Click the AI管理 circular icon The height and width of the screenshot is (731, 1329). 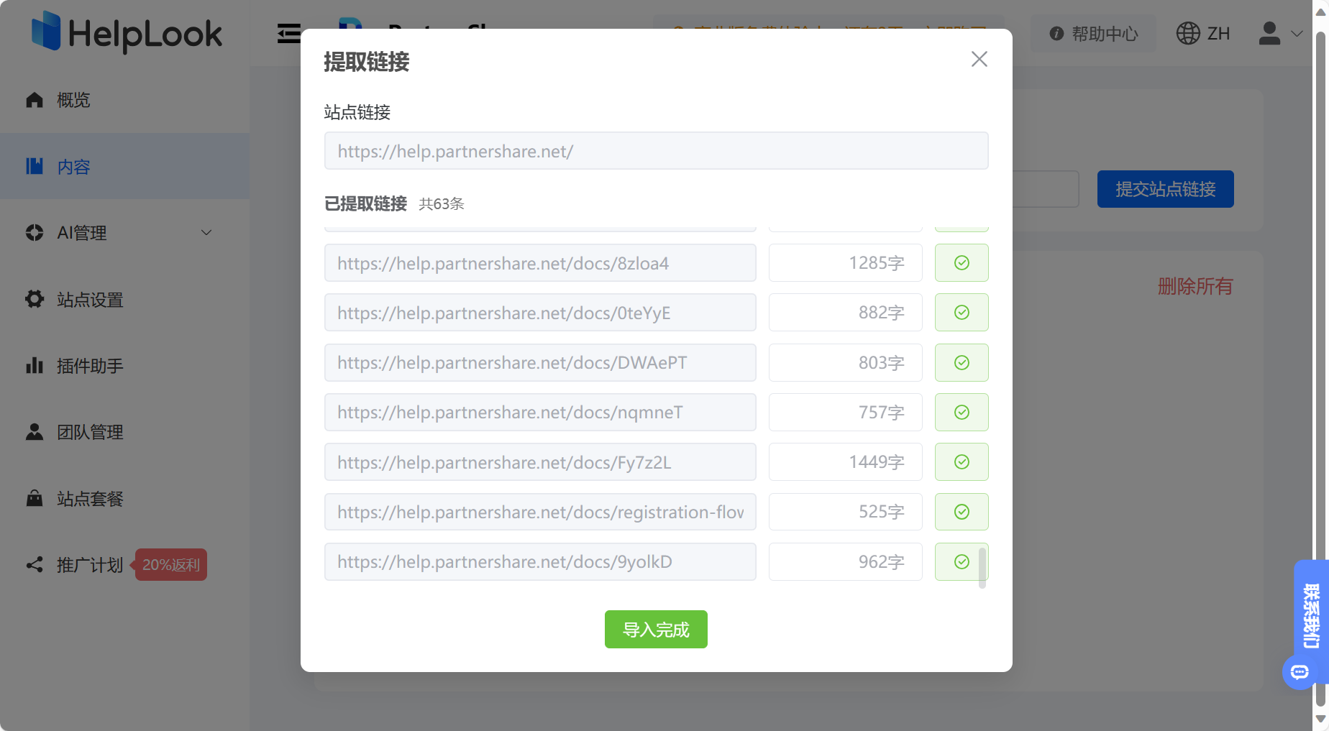34,232
